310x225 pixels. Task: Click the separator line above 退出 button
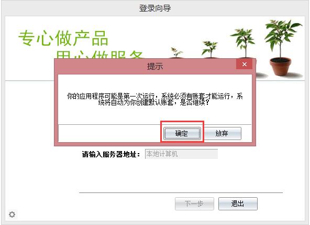[x=181, y=192]
